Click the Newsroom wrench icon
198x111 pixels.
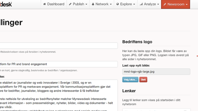coord(165,5)
